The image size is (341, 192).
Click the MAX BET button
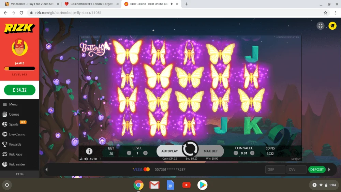(210, 151)
